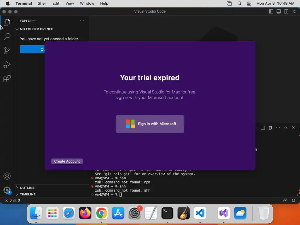Click the Stage Manager menu bar icon
The image size is (300, 225).
tap(229, 4)
